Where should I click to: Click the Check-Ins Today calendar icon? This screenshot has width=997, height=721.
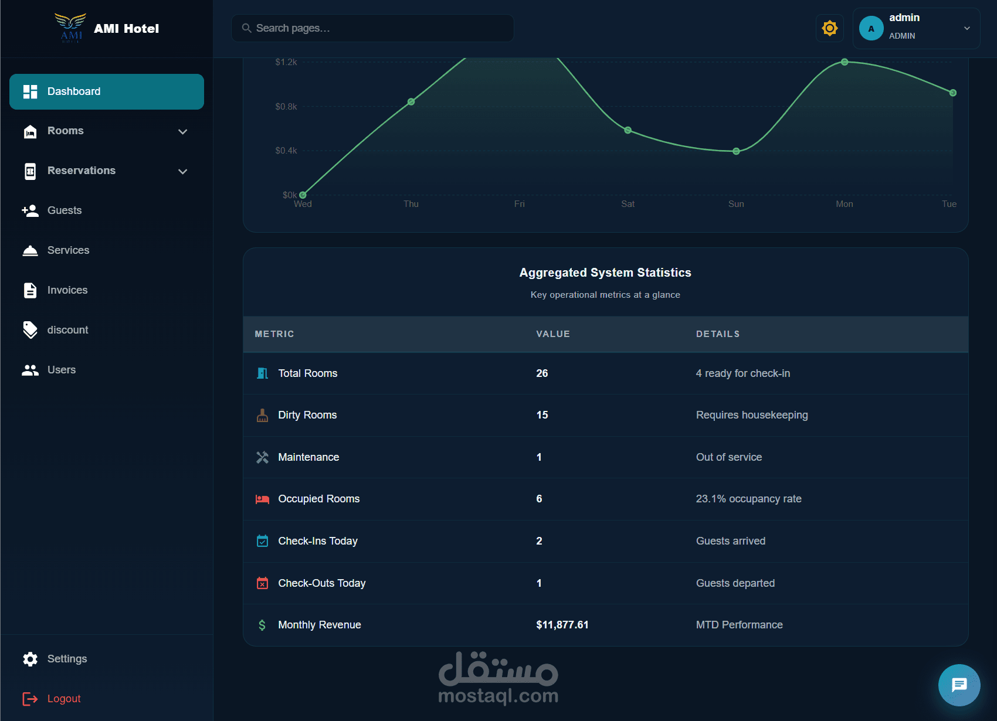[x=263, y=541]
